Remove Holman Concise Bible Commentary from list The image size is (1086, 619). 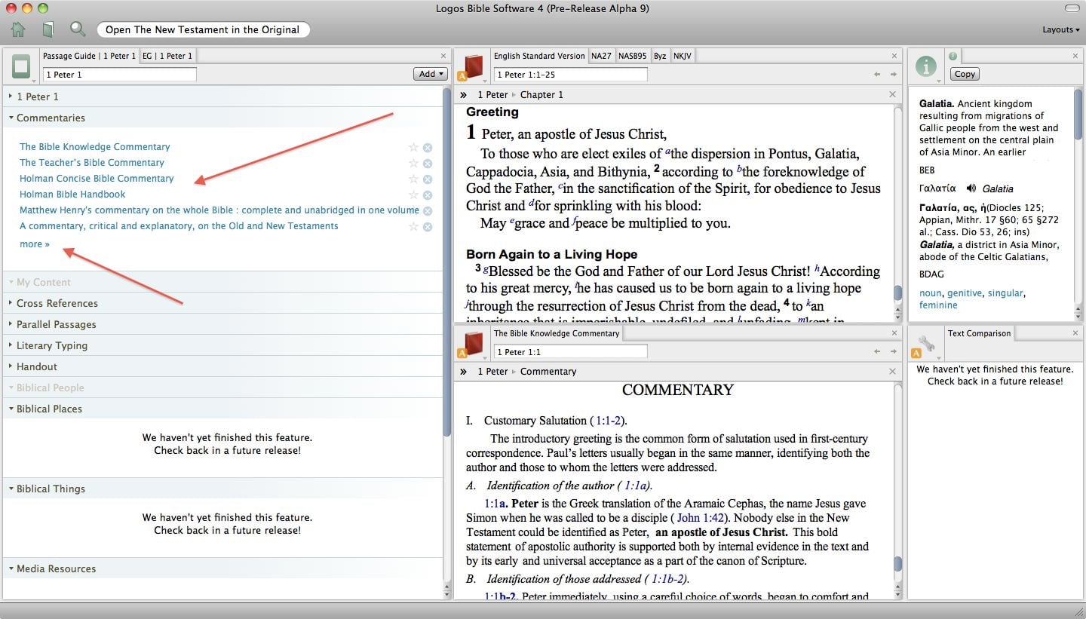coord(428,179)
